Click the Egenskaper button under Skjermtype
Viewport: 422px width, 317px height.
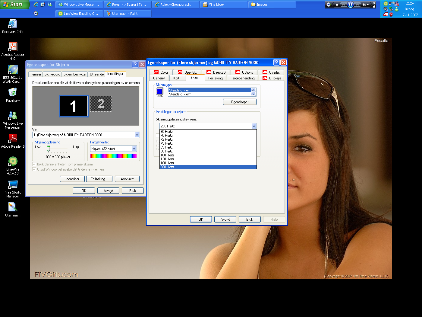[240, 102]
